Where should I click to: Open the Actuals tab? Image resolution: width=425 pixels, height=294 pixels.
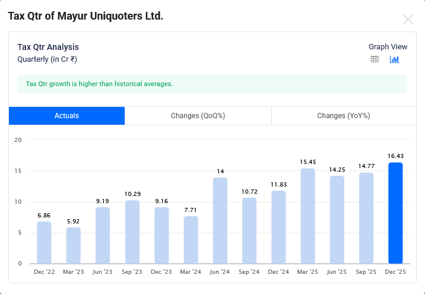click(66, 116)
